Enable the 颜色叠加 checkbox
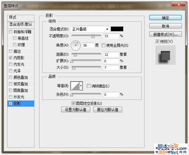This screenshot has height=155, width=189. pyautogui.click(x=10, y=77)
